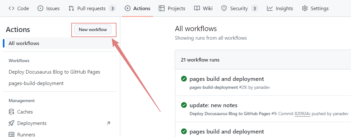The width and height of the screenshot is (351, 137).
Task: Click the Insights graph icon
Action: point(270,9)
